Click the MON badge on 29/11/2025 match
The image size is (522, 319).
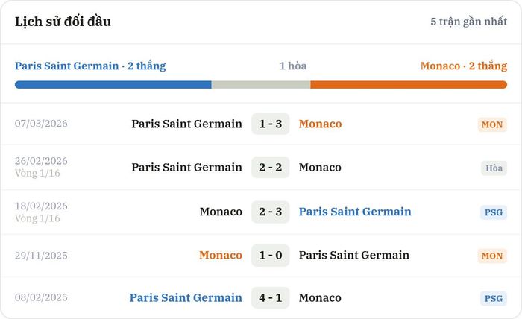(x=492, y=256)
